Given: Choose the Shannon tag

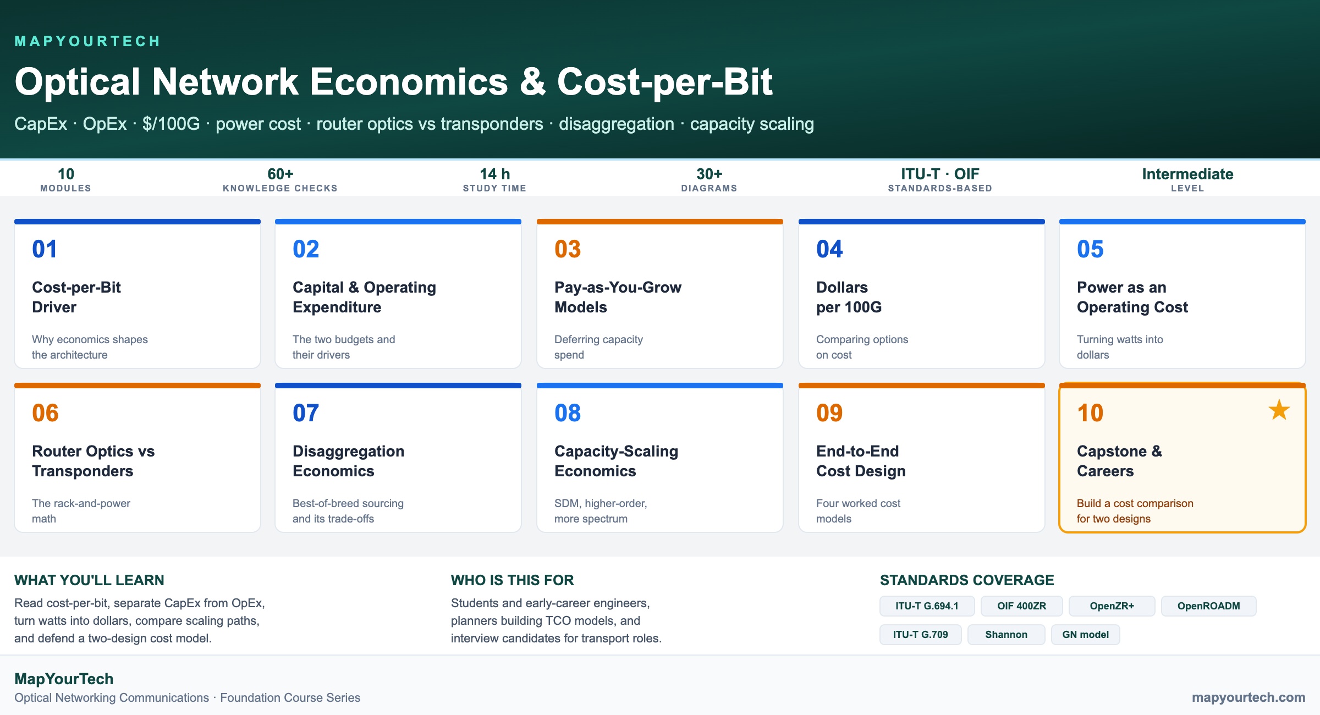Looking at the screenshot, I should click(1007, 635).
